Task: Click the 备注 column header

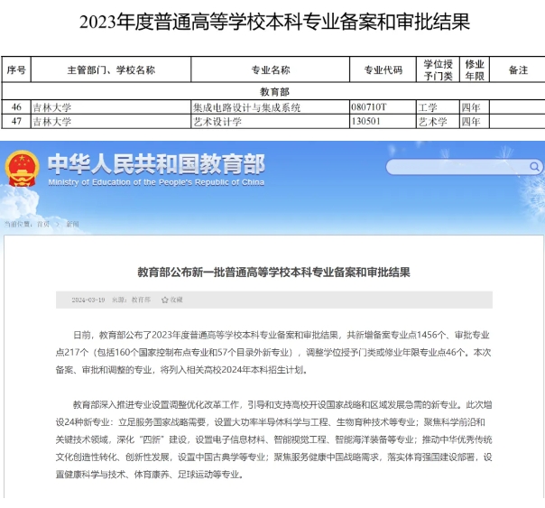Action: tap(518, 69)
